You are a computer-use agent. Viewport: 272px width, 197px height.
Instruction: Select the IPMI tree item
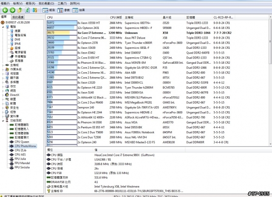coord(17,44)
